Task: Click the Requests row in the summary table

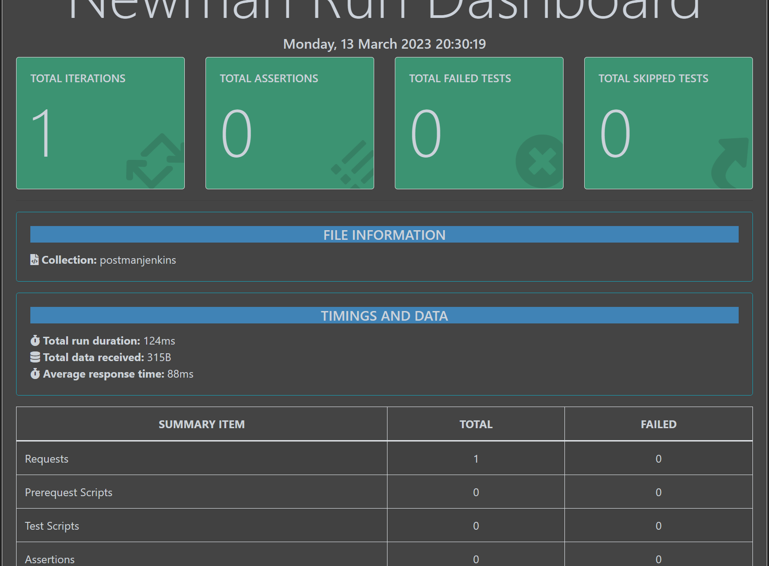Action: (201, 458)
